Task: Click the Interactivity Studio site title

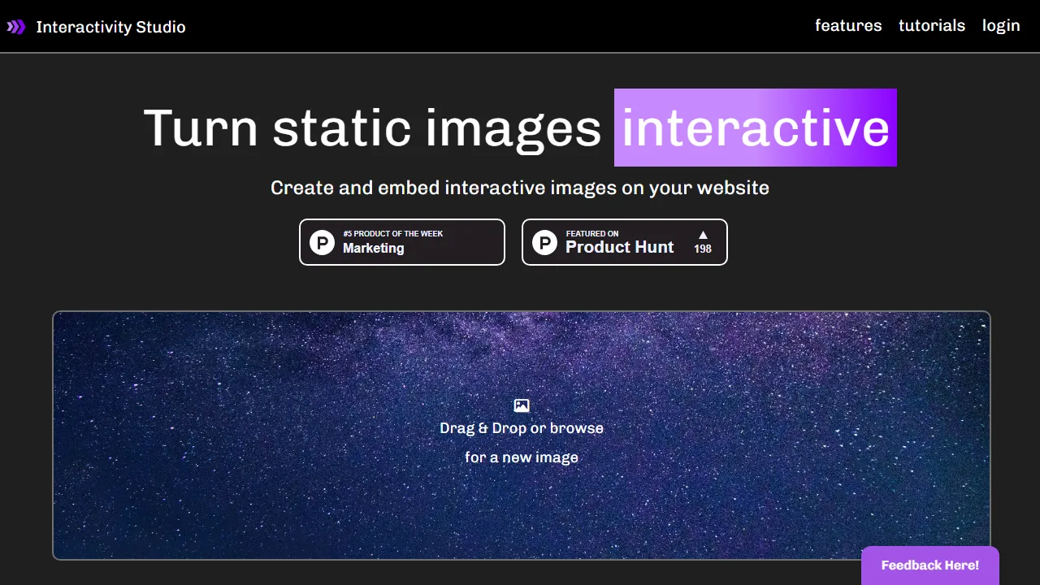Action: (x=110, y=27)
